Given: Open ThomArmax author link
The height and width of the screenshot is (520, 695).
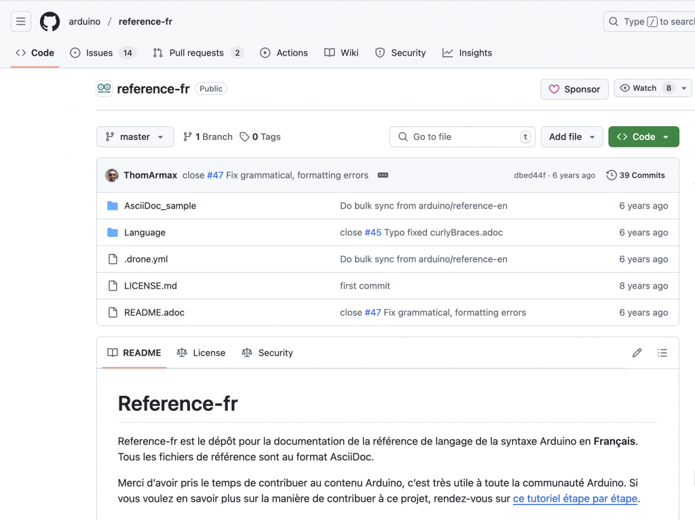Looking at the screenshot, I should coord(150,175).
